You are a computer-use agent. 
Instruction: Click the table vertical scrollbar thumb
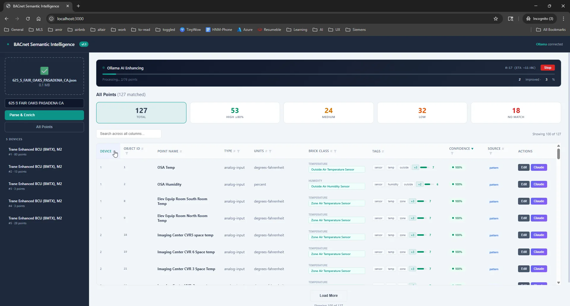tap(558, 154)
